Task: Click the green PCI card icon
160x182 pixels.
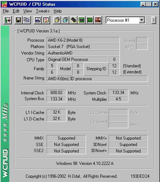Action: (90, 20)
